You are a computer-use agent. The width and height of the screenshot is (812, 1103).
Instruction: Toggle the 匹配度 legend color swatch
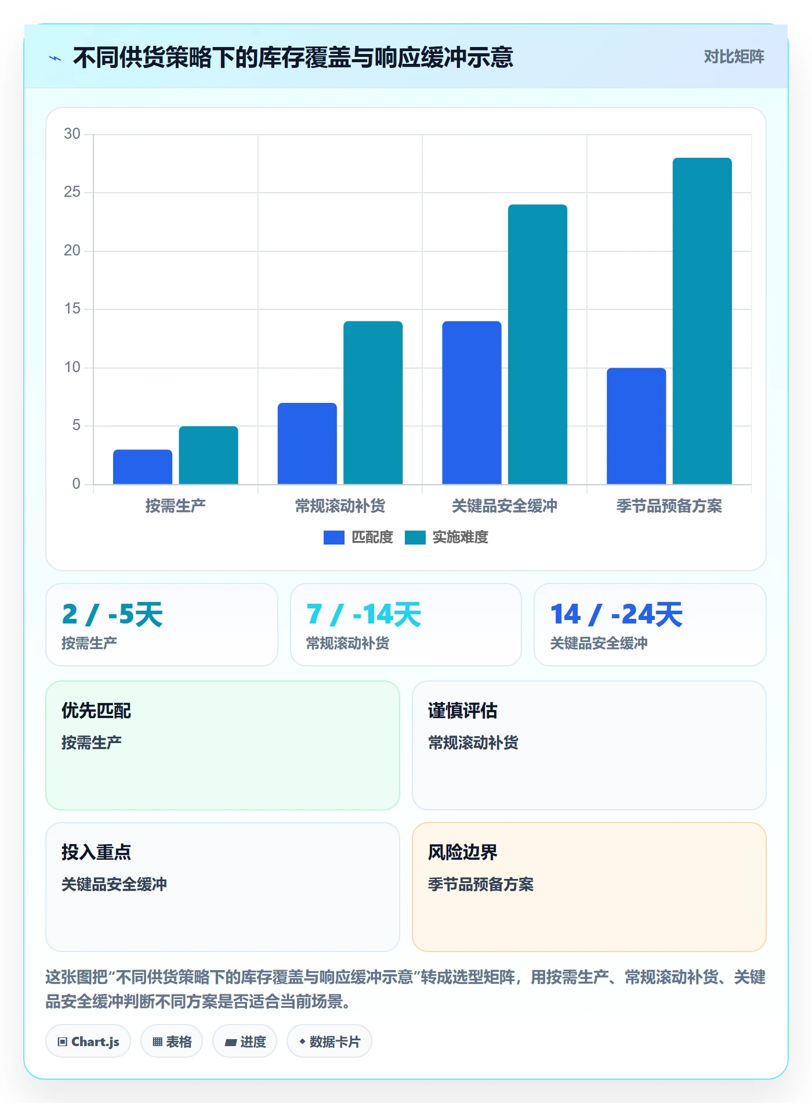tap(333, 538)
